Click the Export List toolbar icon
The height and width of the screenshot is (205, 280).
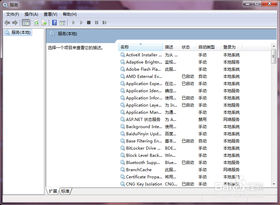coord(44,23)
